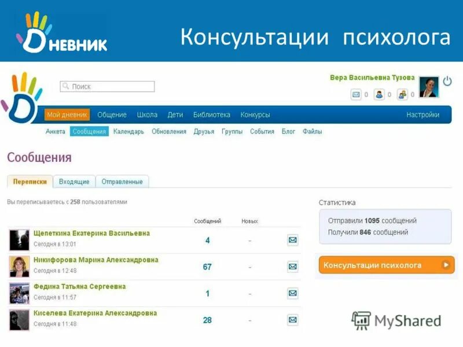
Task: Open the Отправленные tab
Action: (x=122, y=181)
